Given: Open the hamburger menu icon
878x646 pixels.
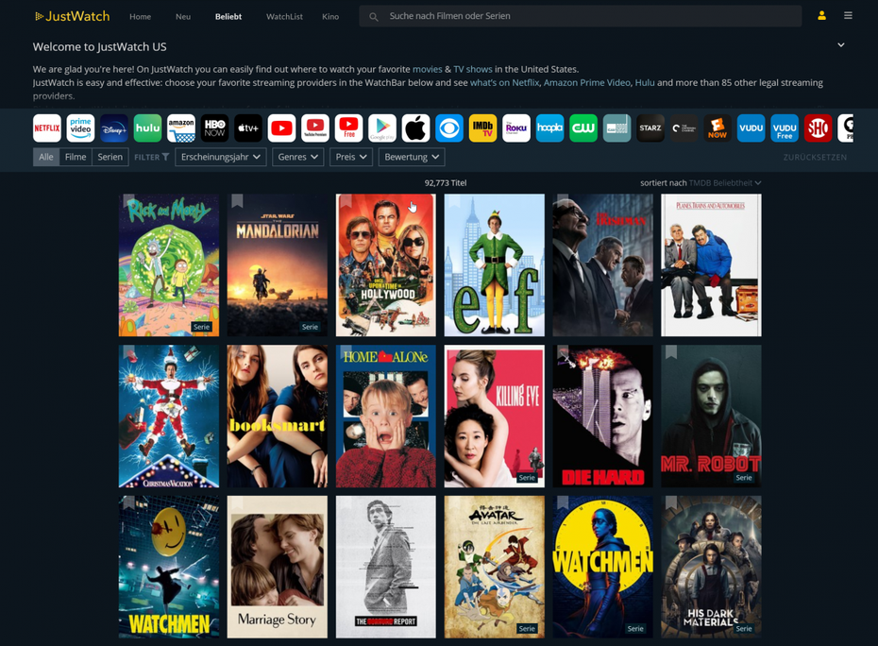Looking at the screenshot, I should pos(849,16).
